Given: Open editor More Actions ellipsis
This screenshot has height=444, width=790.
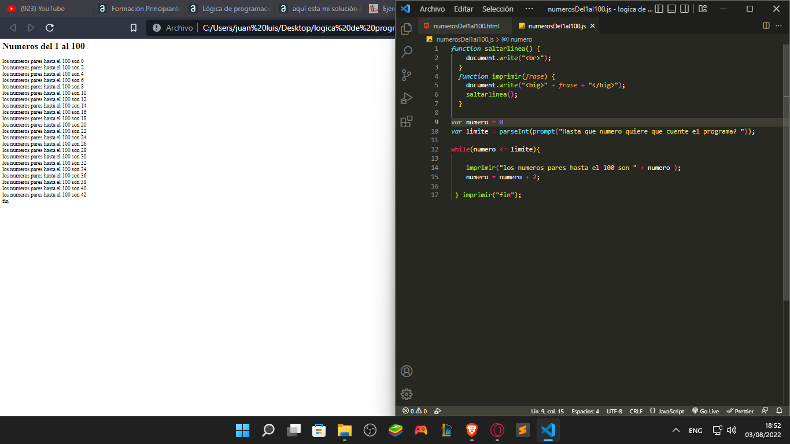Looking at the screenshot, I should (x=779, y=26).
